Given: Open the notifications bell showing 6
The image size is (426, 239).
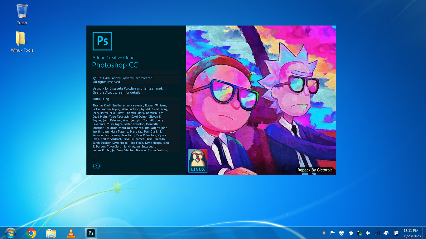Looking at the screenshot, I should click(387, 233).
